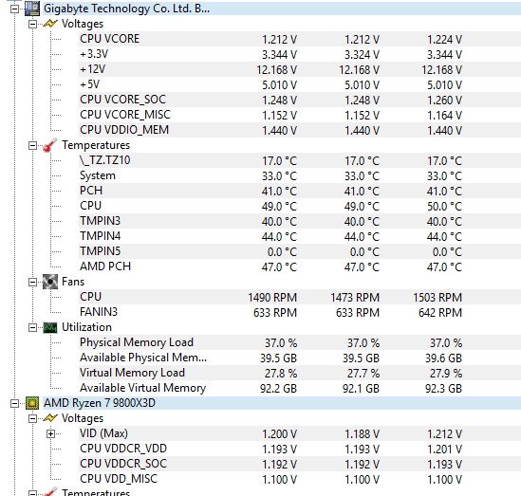Collapse the Voltages section under AMD Ryzen
The width and height of the screenshot is (521, 496).
point(32,418)
